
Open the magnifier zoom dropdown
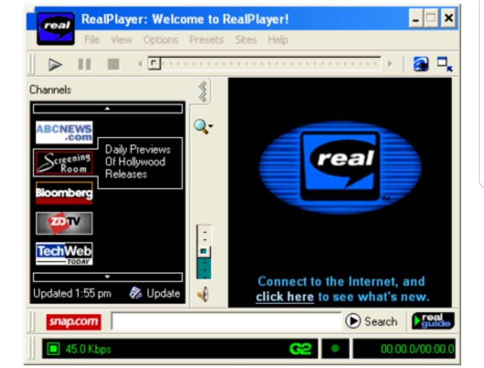point(203,127)
